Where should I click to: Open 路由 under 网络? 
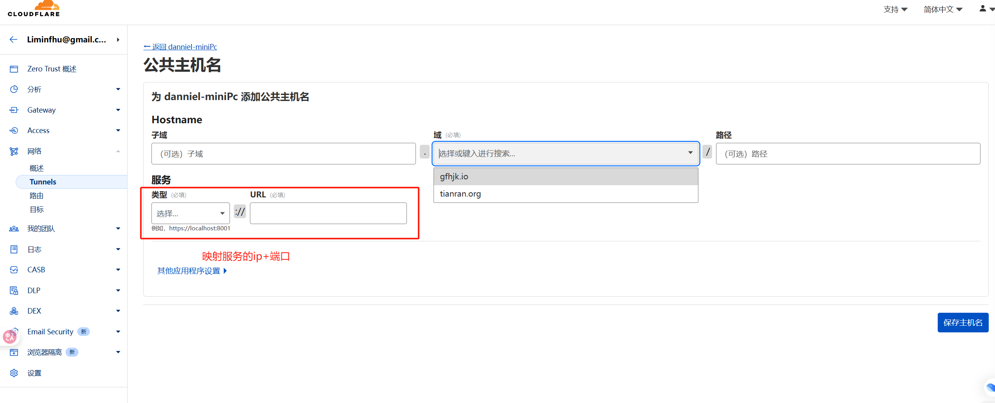coord(36,195)
